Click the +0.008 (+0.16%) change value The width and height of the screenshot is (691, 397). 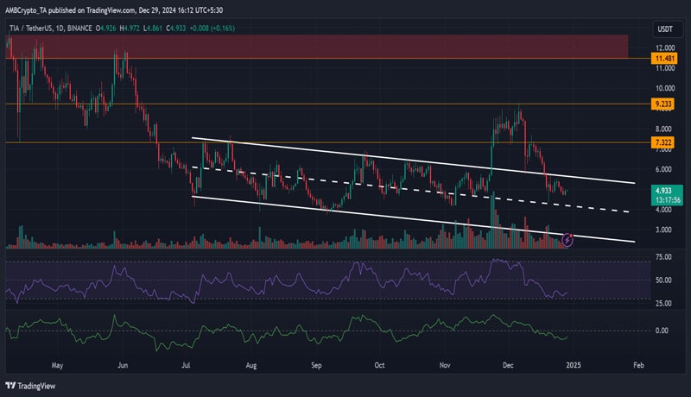(212, 28)
